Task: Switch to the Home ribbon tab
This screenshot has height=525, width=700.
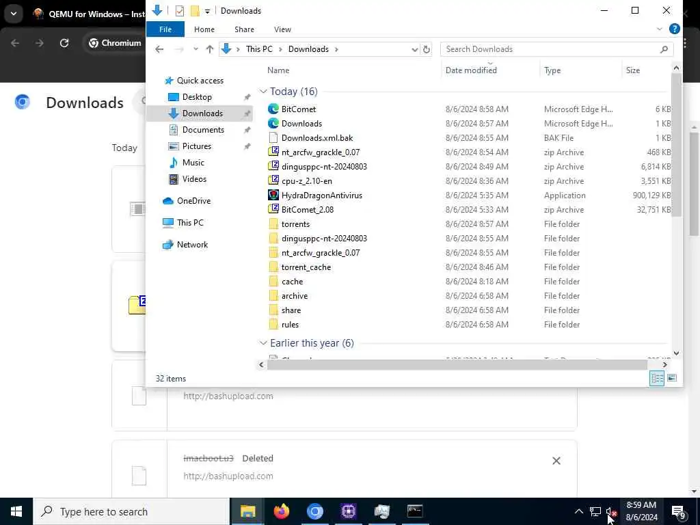Action: click(204, 29)
